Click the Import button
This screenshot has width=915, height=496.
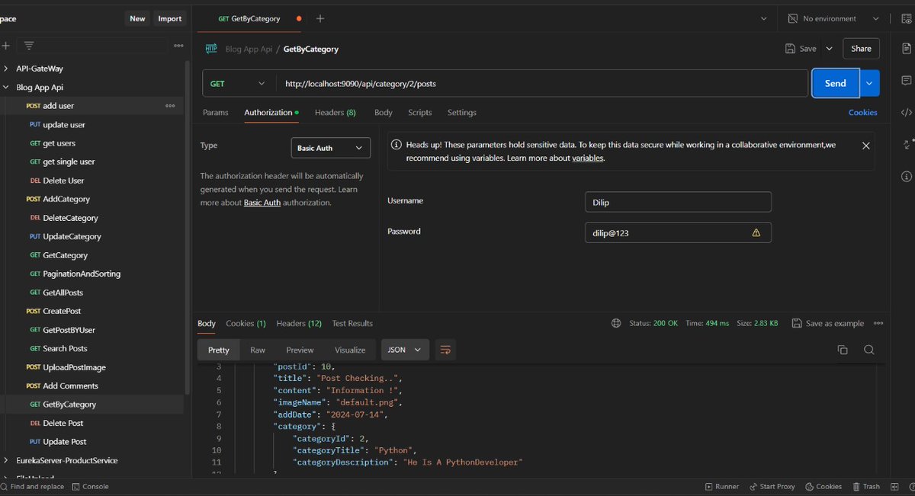point(169,18)
